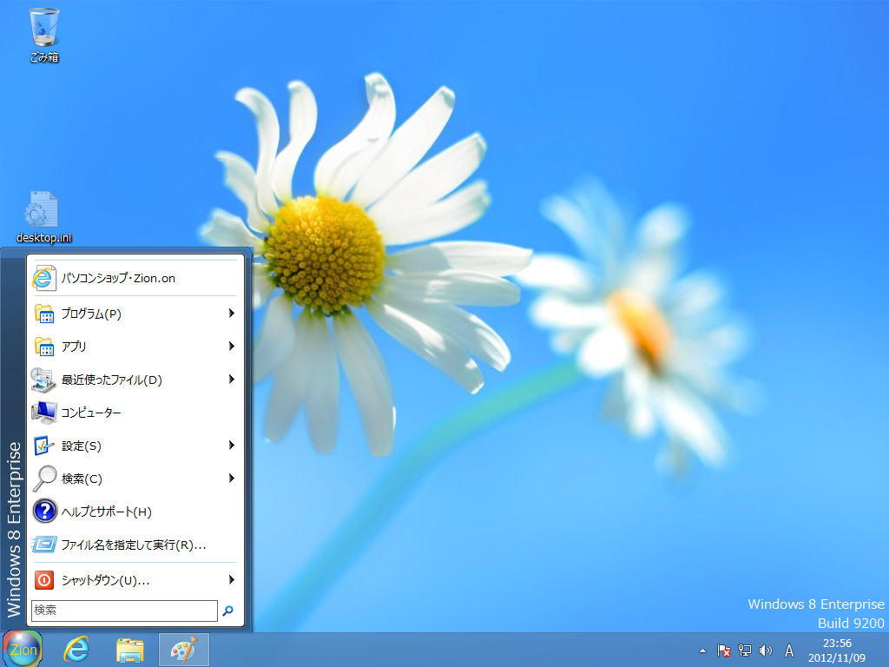This screenshot has width=889, height=667.
Task: Expand the シャットダウン(U) submenu arrow
Action: pos(232,580)
